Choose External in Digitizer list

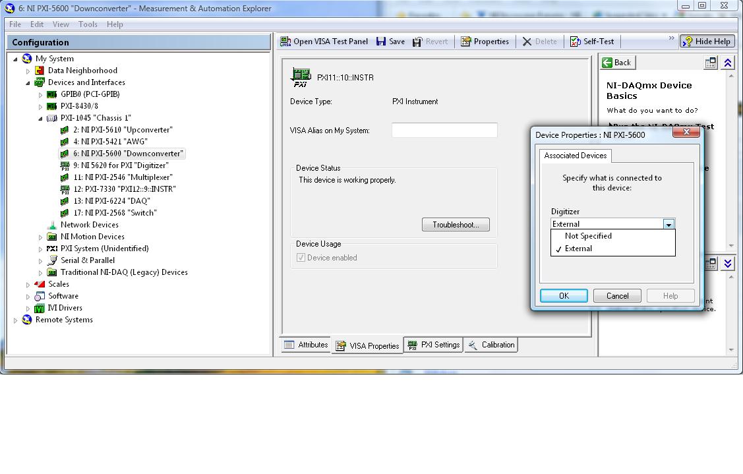612,249
